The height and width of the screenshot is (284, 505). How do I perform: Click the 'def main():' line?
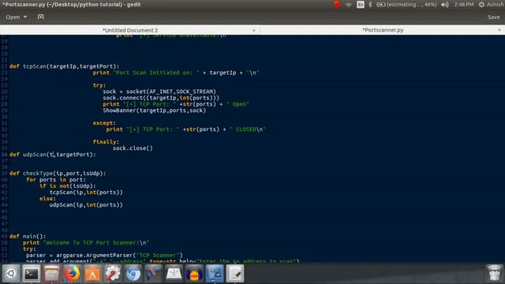[x=28, y=237]
